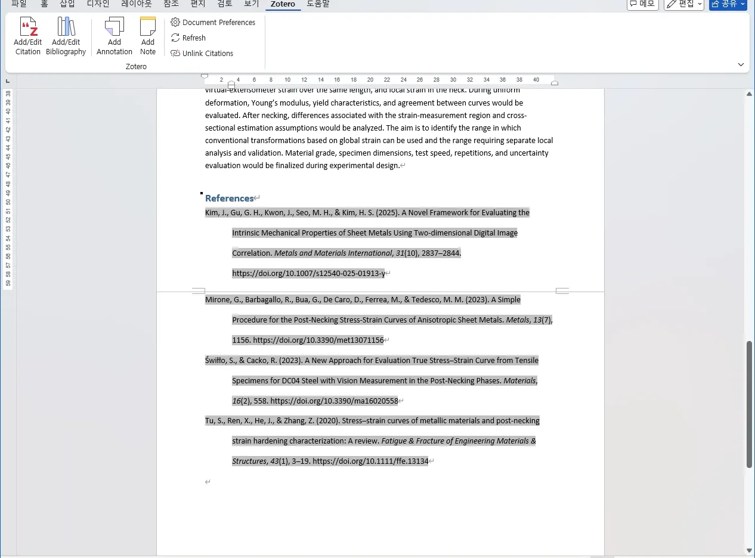The height and width of the screenshot is (558, 755).
Task: Click the s12540-025-01913-y DOI link text
Action: pos(308,273)
